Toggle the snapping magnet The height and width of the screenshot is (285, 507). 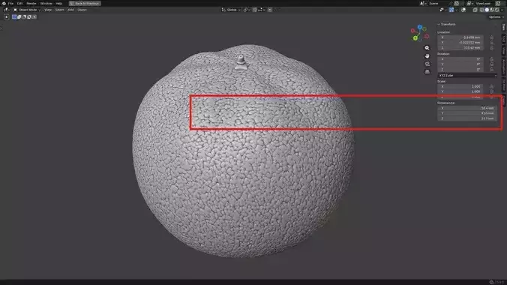point(255,10)
